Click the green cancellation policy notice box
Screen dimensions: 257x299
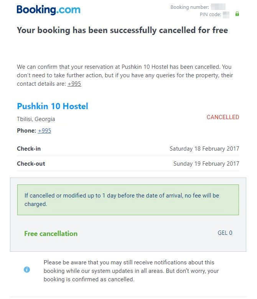click(x=128, y=200)
